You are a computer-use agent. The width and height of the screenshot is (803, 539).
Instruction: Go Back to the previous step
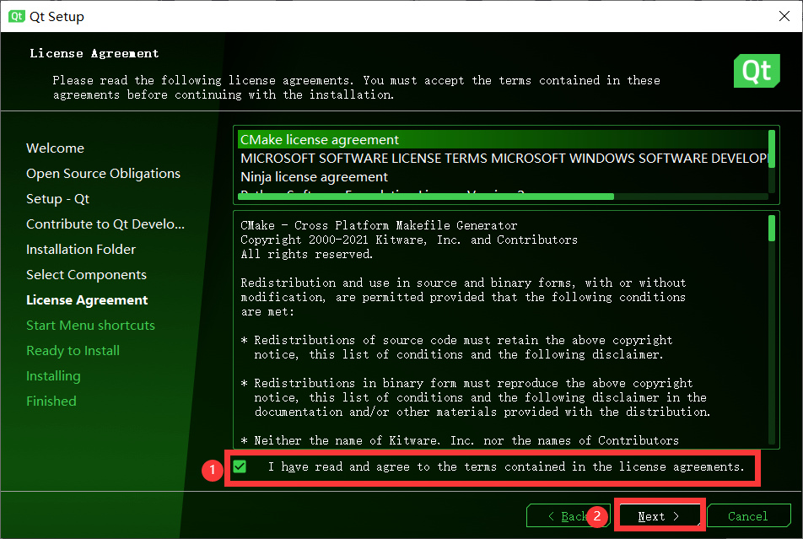coord(568,516)
